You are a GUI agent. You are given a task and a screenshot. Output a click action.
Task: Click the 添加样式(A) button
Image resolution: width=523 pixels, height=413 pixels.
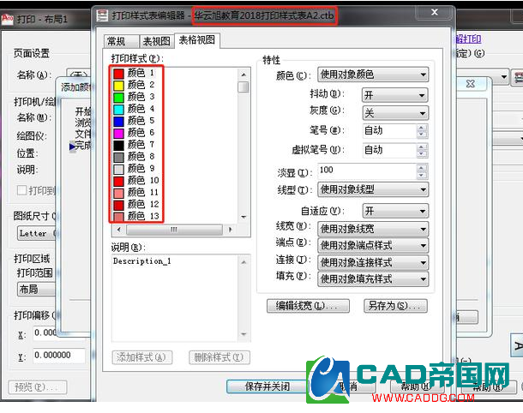[141, 357]
